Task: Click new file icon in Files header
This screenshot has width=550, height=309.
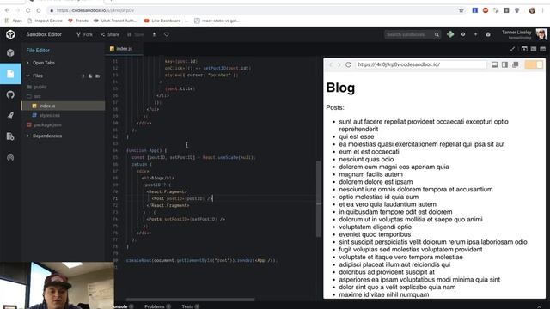Action: click(90, 76)
